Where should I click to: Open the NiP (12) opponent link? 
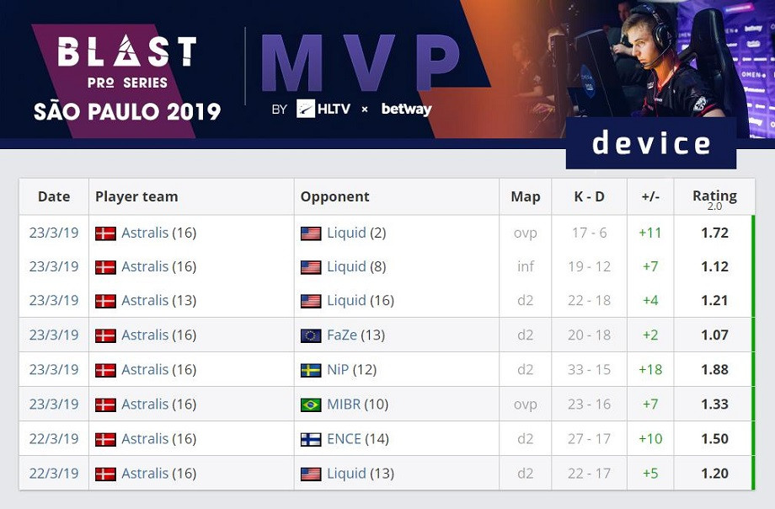point(352,369)
